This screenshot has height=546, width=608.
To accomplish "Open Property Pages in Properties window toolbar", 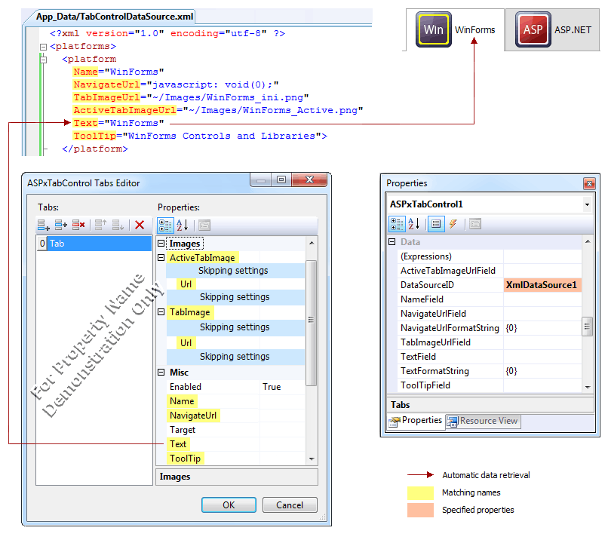I will (475, 224).
